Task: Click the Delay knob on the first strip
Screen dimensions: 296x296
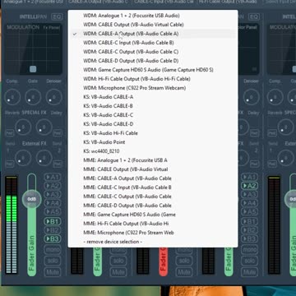Action: tap(44, 127)
